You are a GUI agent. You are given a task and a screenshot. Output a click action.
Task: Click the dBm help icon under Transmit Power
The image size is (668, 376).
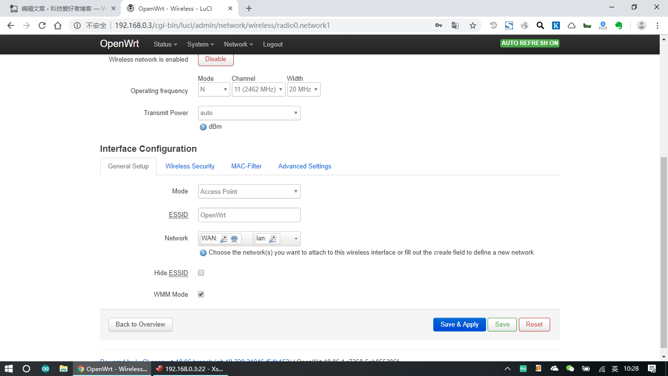pos(203,127)
